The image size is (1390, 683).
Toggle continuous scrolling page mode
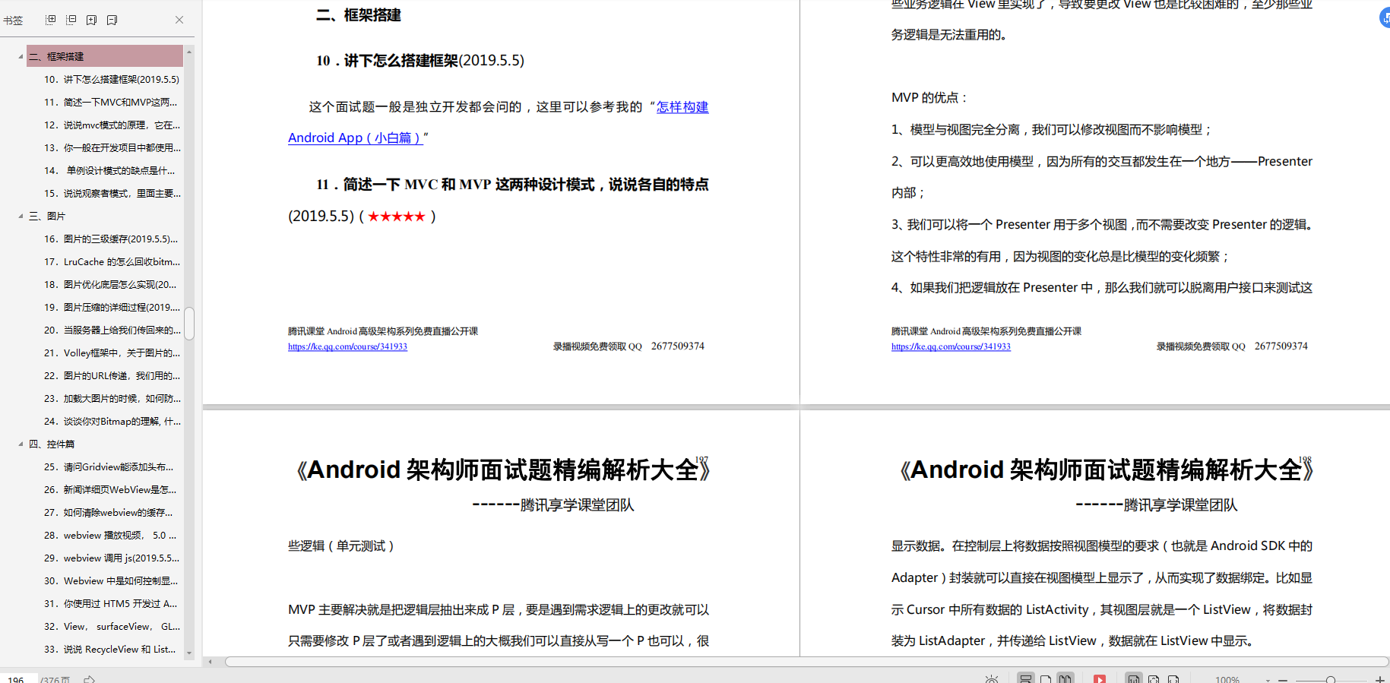pyautogui.click(x=1025, y=679)
